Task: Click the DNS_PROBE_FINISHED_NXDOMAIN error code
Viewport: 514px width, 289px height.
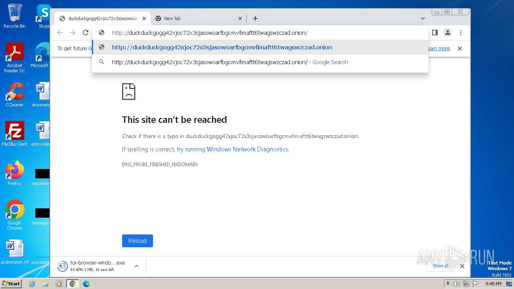Action: [160, 165]
